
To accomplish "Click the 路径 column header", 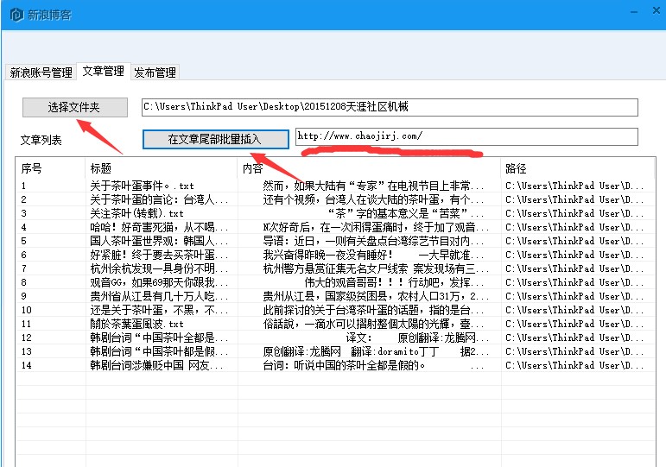I will [577, 168].
